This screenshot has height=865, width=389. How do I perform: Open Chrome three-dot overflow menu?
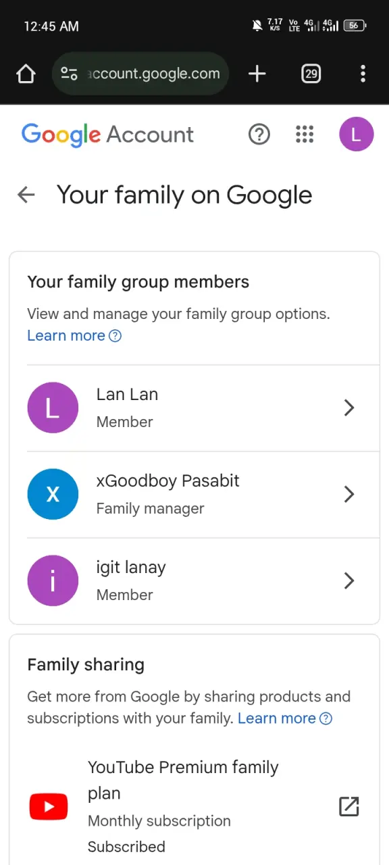tap(363, 74)
